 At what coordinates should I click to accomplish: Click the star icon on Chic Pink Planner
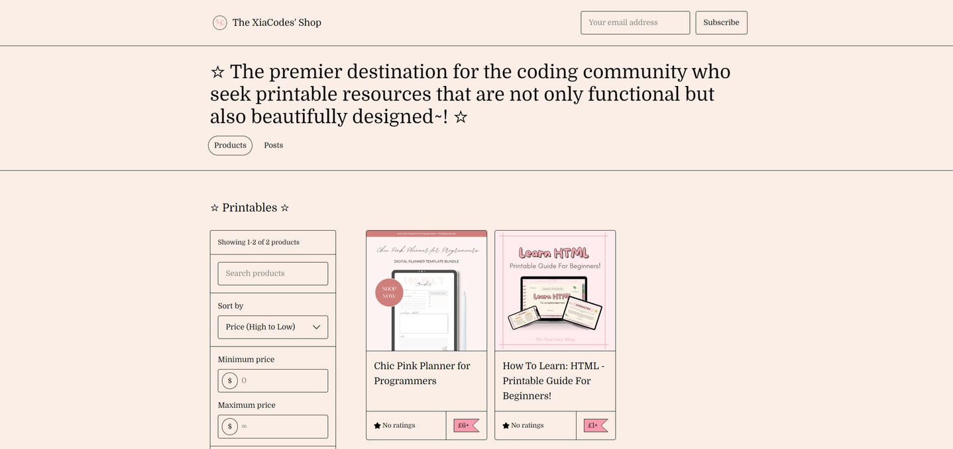[378, 426]
